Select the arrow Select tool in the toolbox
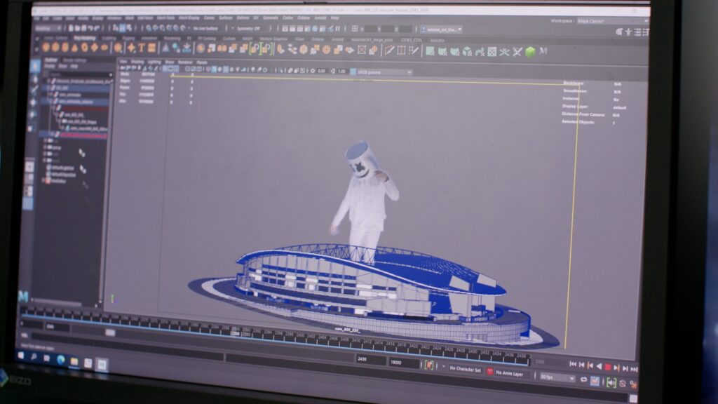This screenshot has height=404, width=718. pos(35,65)
